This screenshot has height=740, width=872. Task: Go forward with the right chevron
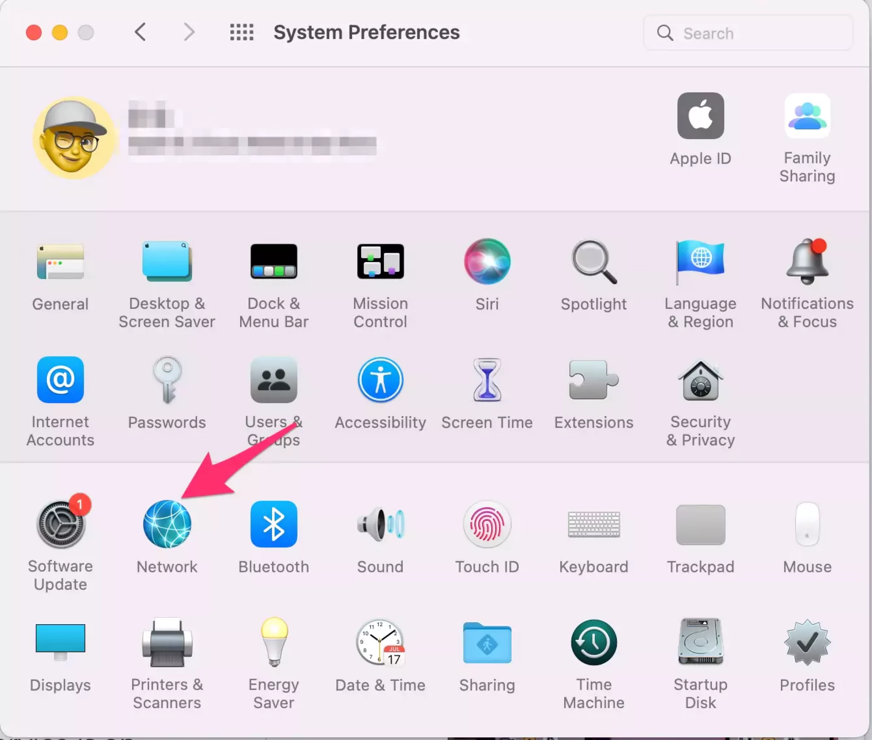pyautogui.click(x=189, y=32)
